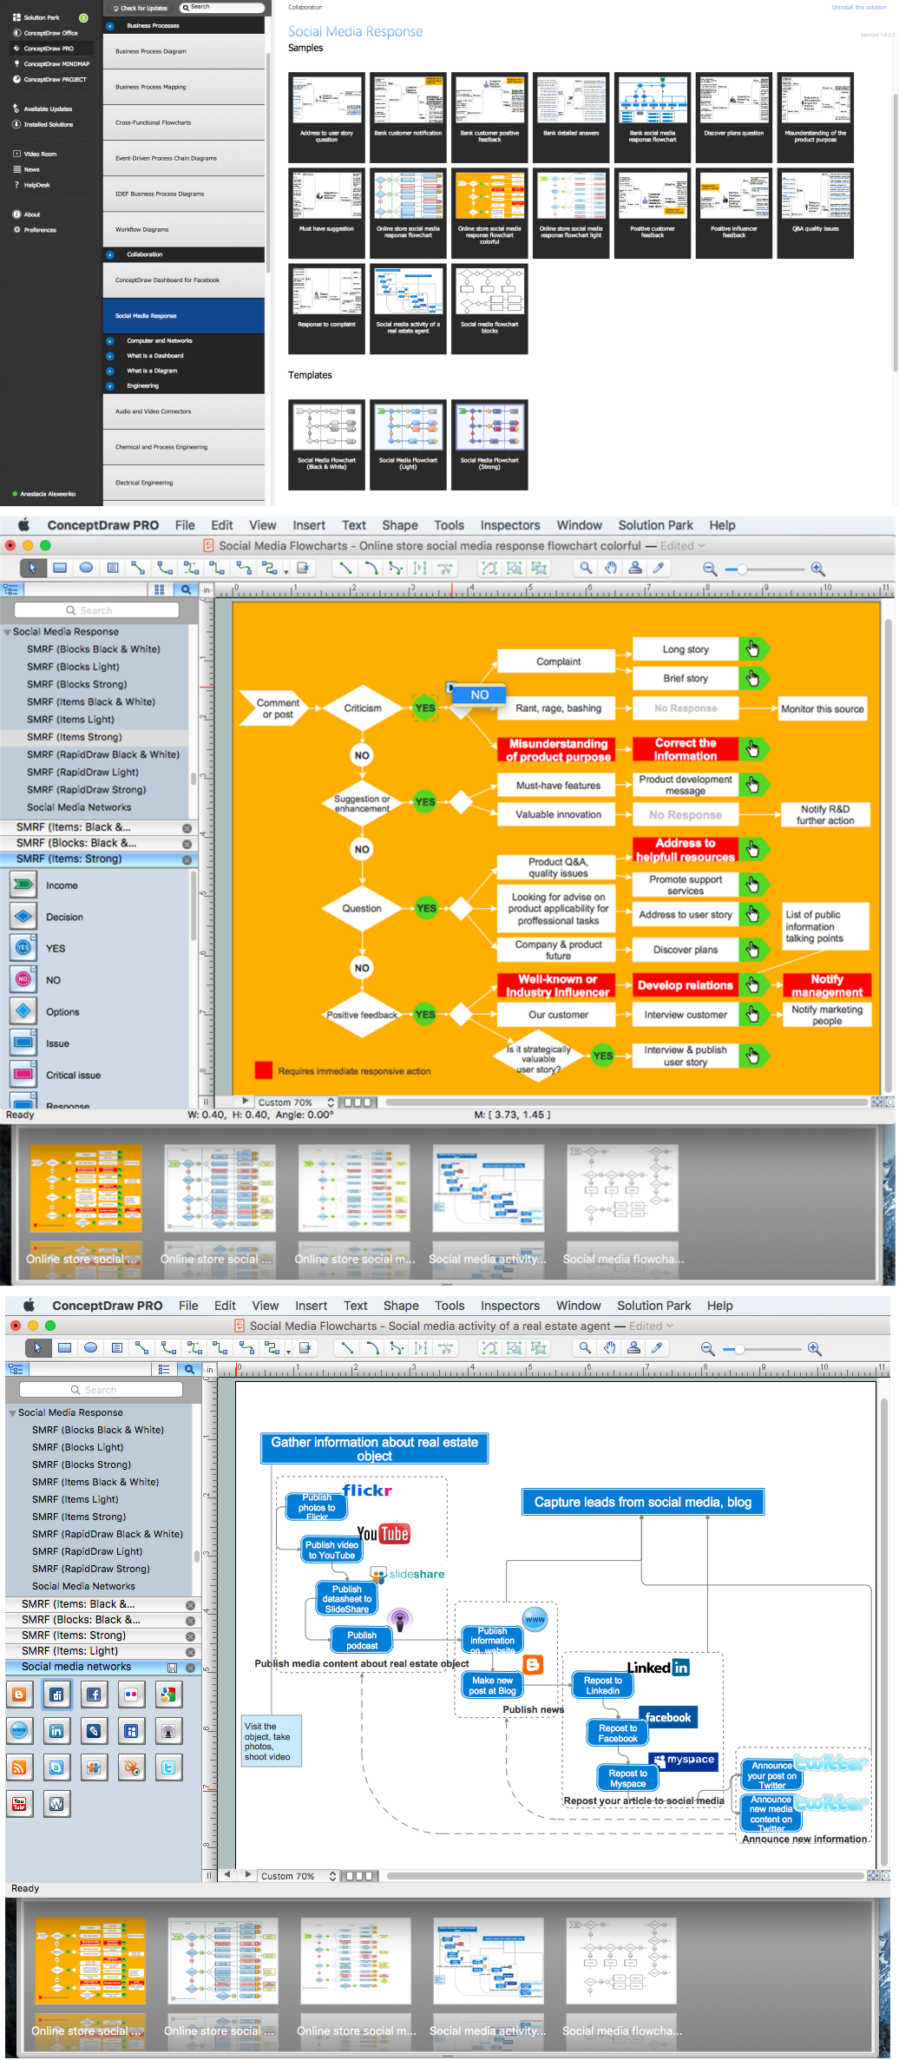Screen dimensions: 899x2060
Task: Open the Help menu in the real estate agent window
Action: click(x=719, y=1306)
